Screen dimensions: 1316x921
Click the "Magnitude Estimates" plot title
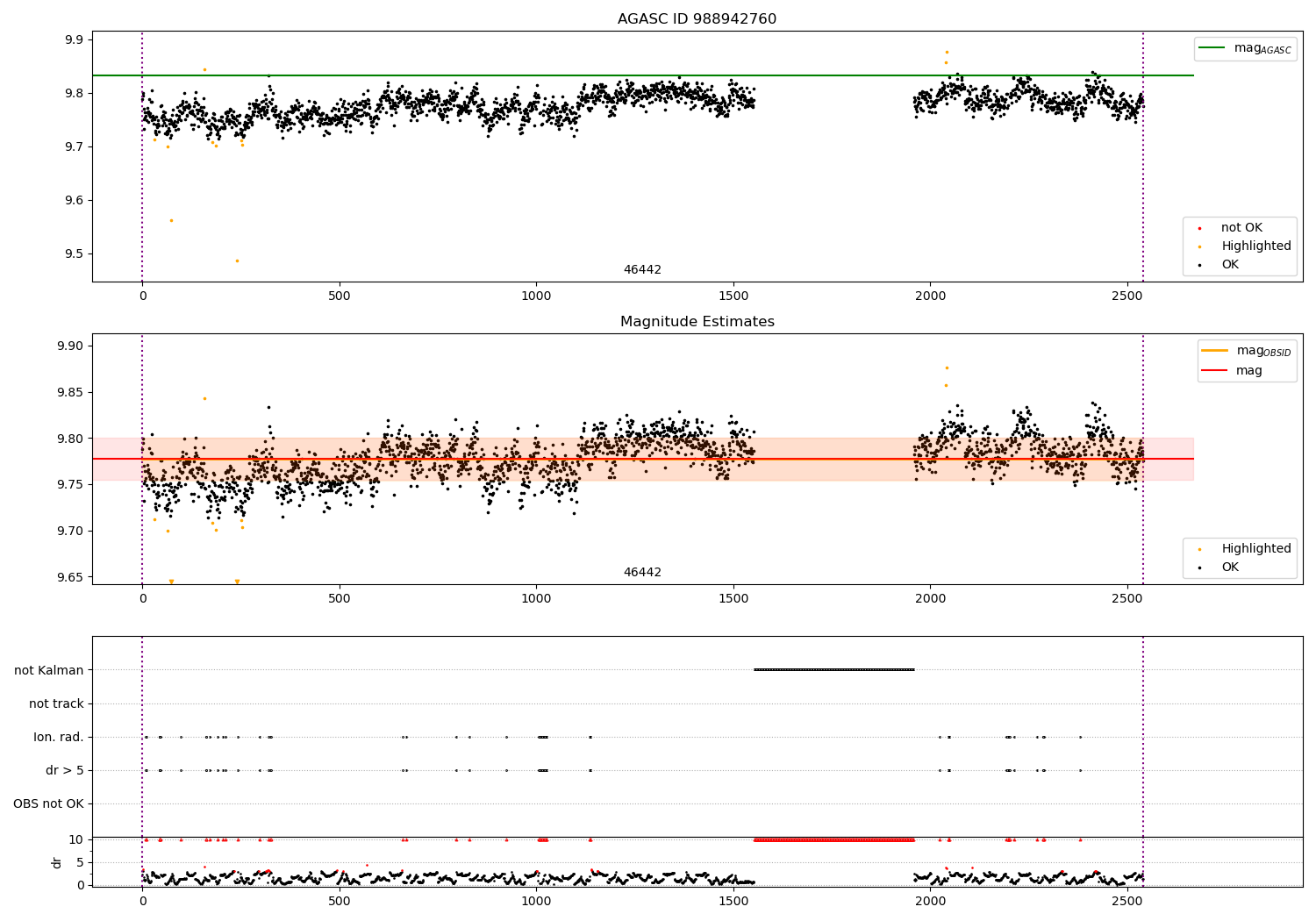tap(697, 322)
